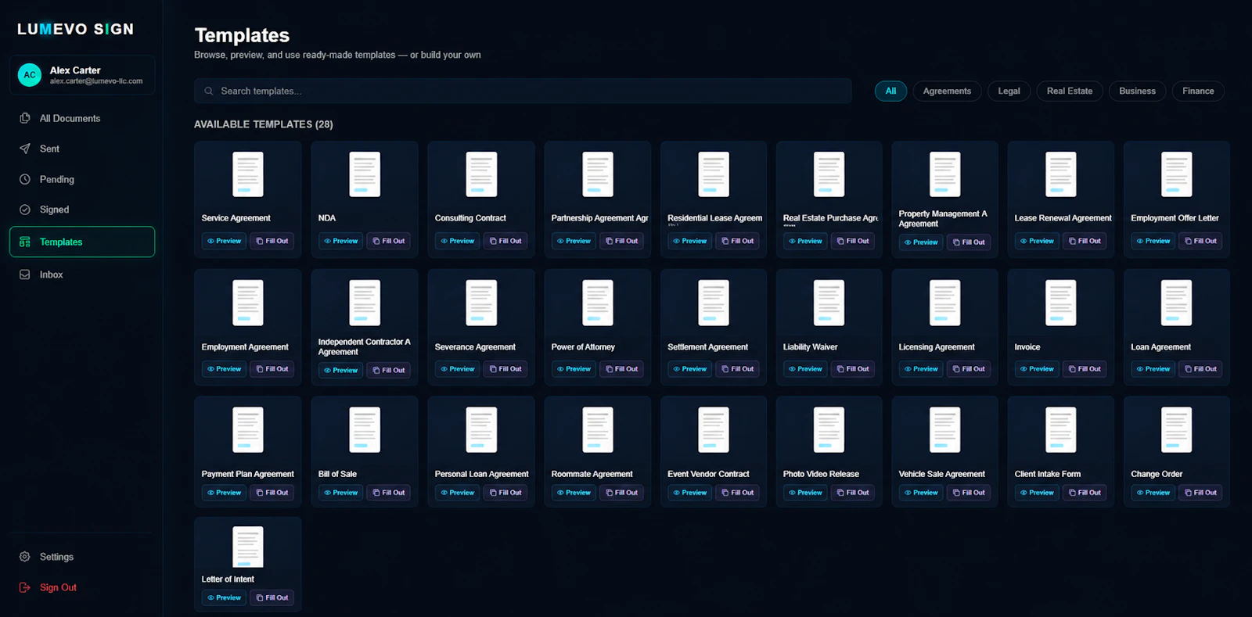1252x617 pixels.
Task: Filter templates by Agreements
Action: [x=947, y=91]
